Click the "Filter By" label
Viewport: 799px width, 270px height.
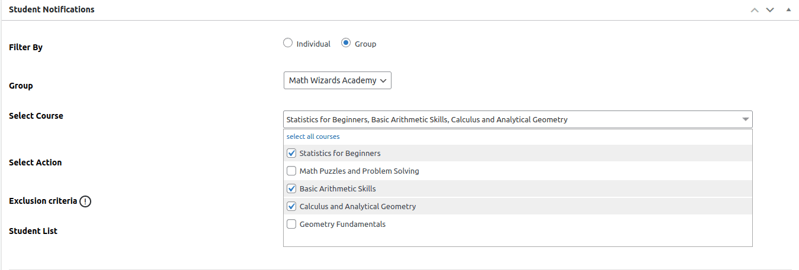25,47
